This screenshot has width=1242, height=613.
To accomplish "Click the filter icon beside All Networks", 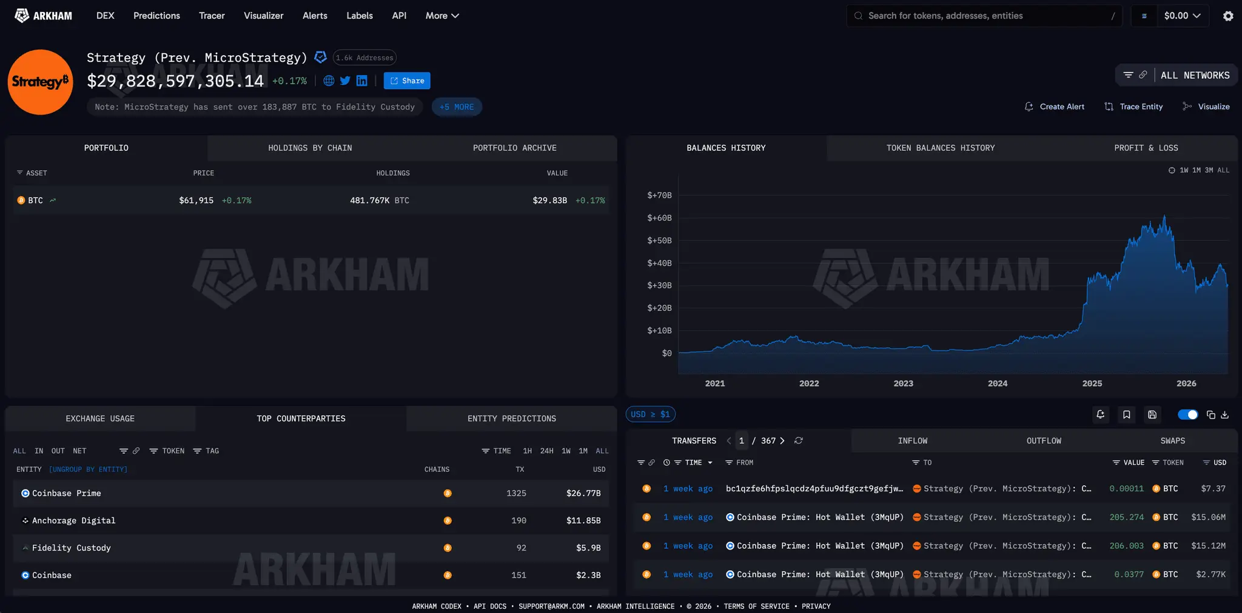I will [x=1128, y=75].
